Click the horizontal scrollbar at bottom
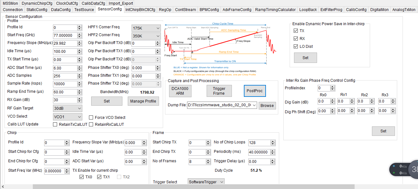This screenshot has width=418, height=189. click(193, 187)
